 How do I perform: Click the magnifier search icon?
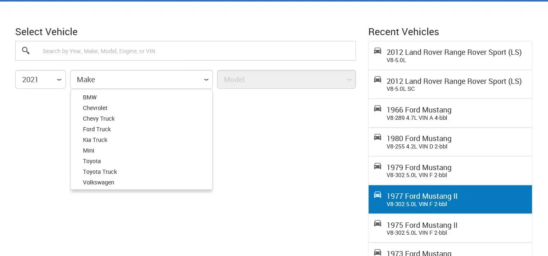(x=26, y=51)
